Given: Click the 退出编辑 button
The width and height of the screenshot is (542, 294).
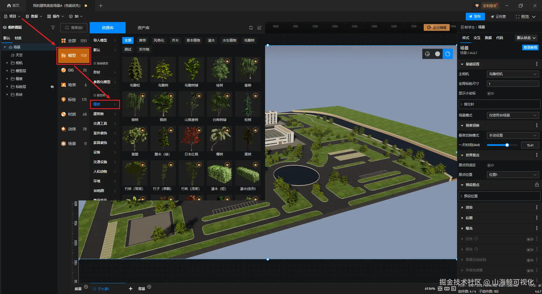Looking at the screenshot, I should pyautogui.click(x=437, y=27).
